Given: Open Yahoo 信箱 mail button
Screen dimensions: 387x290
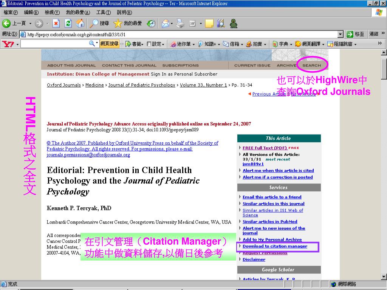Looking at the screenshot, I should coord(233,44).
